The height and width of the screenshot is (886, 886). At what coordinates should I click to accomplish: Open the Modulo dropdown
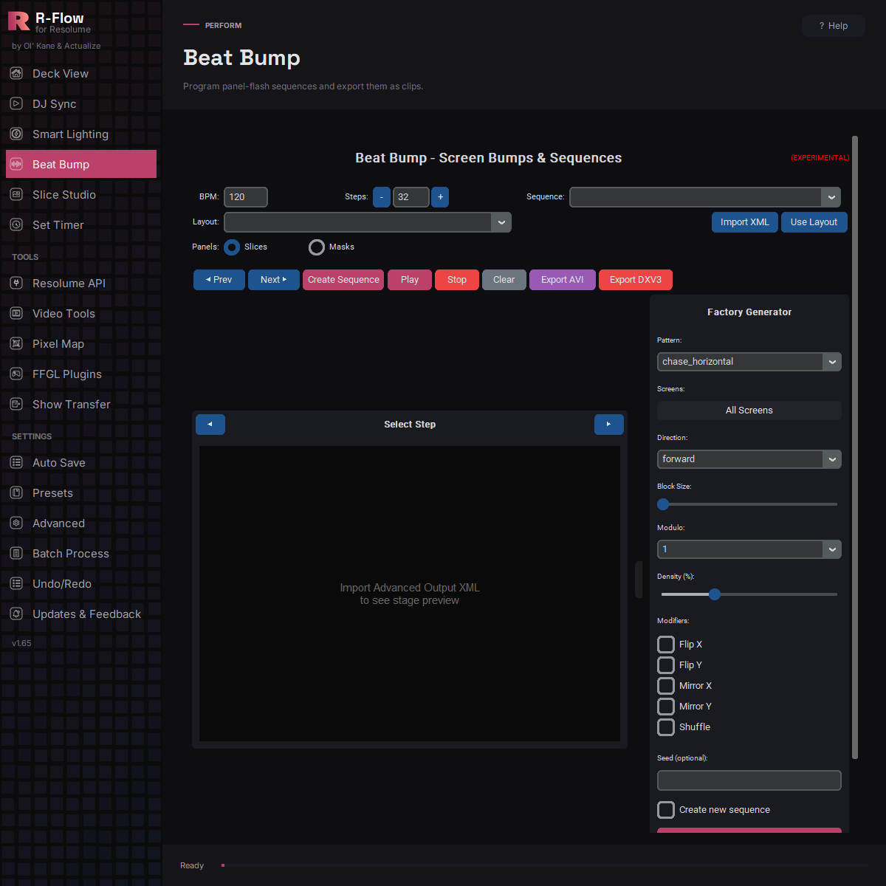(749, 549)
